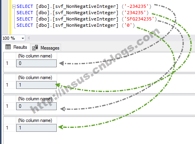Select the fourth result grid cell with 1
This screenshot has height=144, width=195.
pos(36,128)
